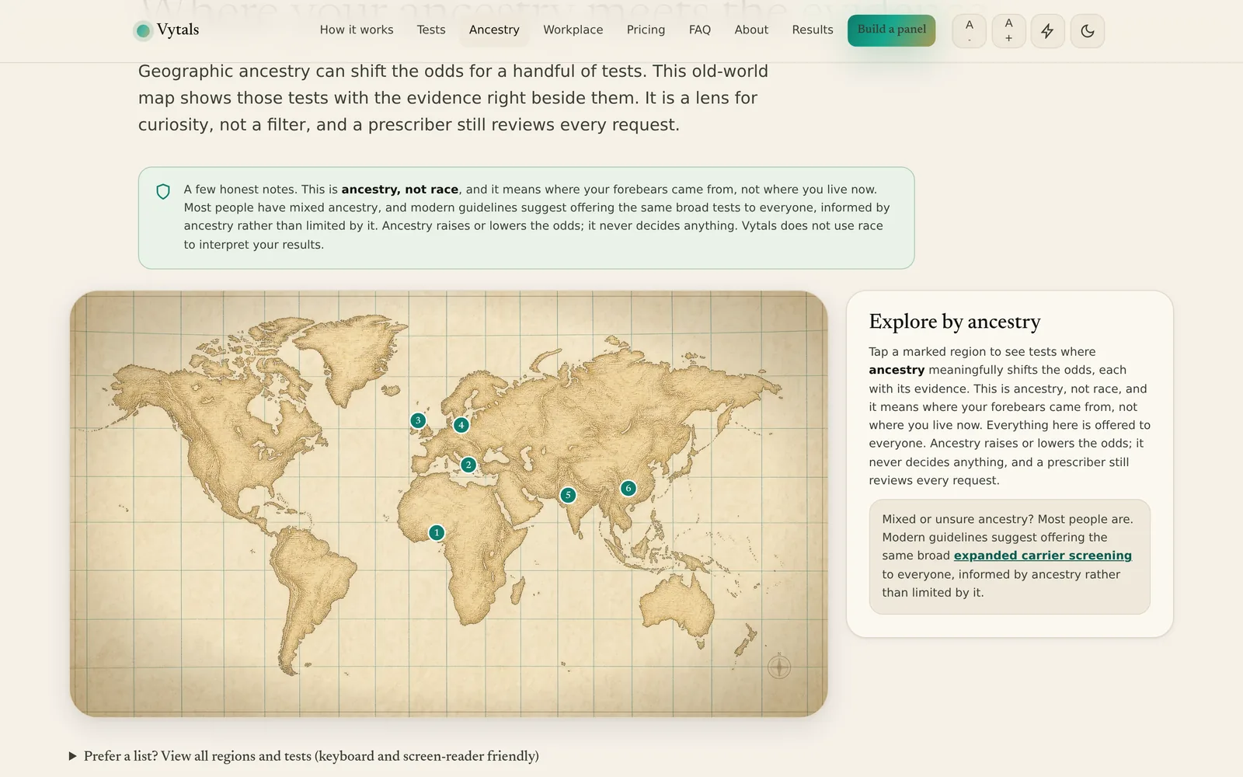Image resolution: width=1243 pixels, height=777 pixels.
Task: Click the Explore by ancestry heading
Action: click(955, 322)
